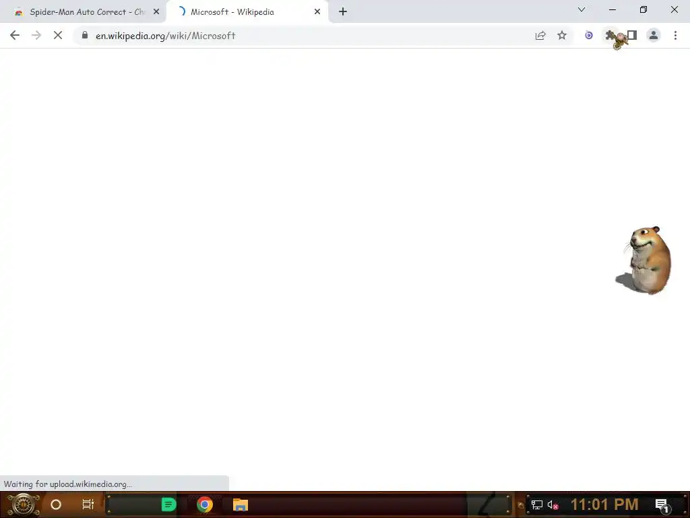Open the Chrome profile avatar
Image resolution: width=690 pixels, height=518 pixels.
click(x=654, y=35)
